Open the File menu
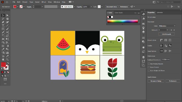This screenshot has height=102, width=182. click(x=14, y=2)
